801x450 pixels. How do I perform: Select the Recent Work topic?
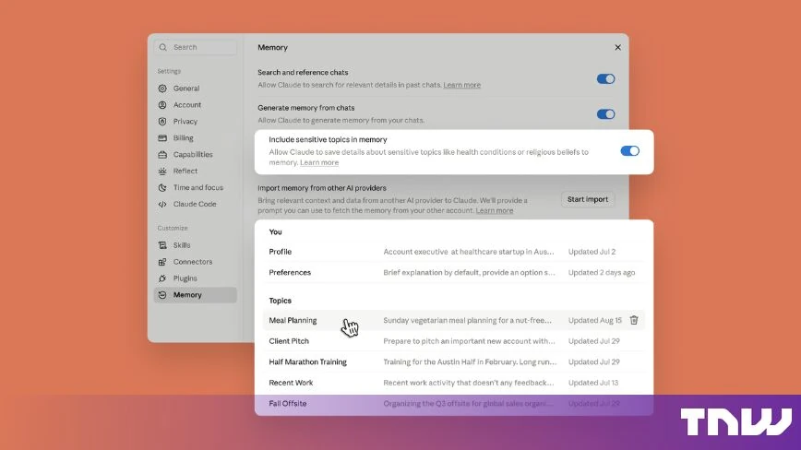point(454,383)
